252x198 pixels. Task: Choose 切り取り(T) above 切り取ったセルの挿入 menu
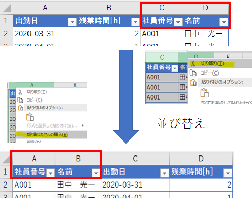[x=37, y=92]
